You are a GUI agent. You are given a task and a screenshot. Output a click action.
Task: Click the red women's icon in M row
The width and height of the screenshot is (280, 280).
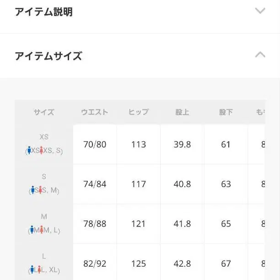42,230
